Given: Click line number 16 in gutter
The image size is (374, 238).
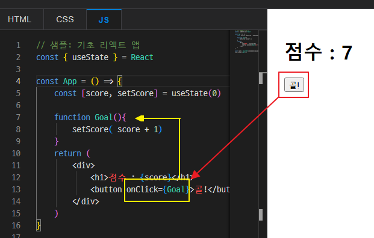Looking at the screenshot, I should click(x=16, y=225).
